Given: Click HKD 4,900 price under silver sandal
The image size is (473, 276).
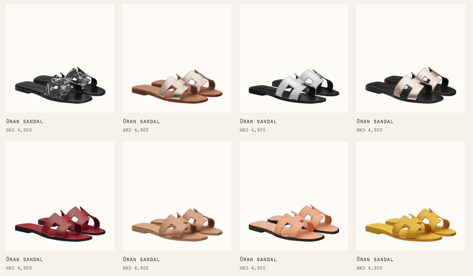Looking at the screenshot, I should (253, 130).
